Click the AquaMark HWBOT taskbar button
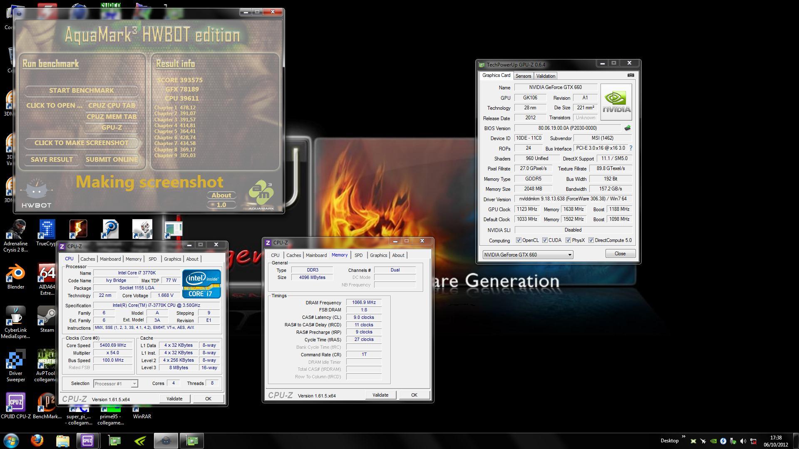The image size is (799, 449). point(166,441)
